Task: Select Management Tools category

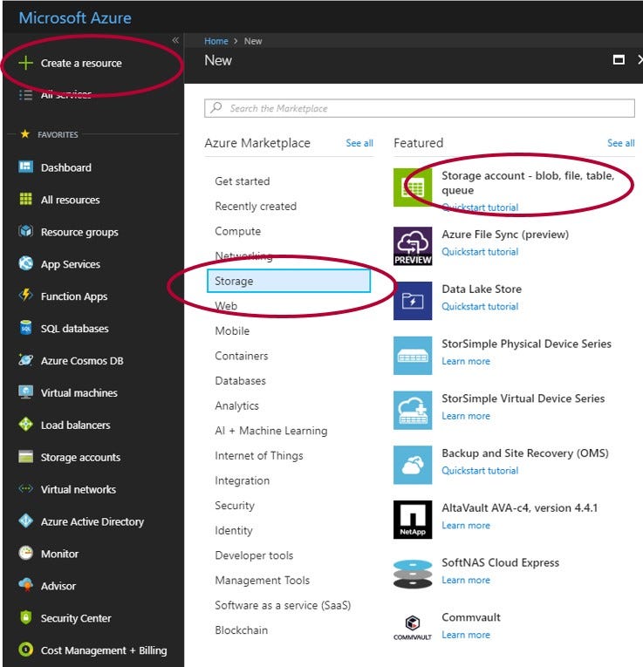Action: (x=262, y=581)
